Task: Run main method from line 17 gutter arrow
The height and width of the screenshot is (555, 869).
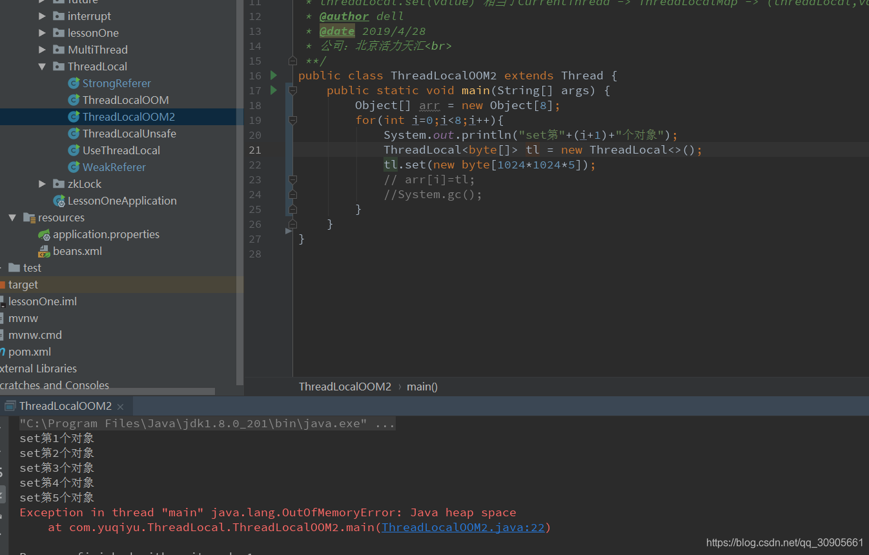Action: [274, 90]
